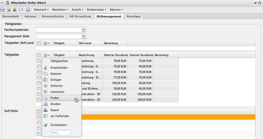The width and height of the screenshot is (263, 139).
Task: Open the Dokument dropdown menu
Action: point(41,10)
